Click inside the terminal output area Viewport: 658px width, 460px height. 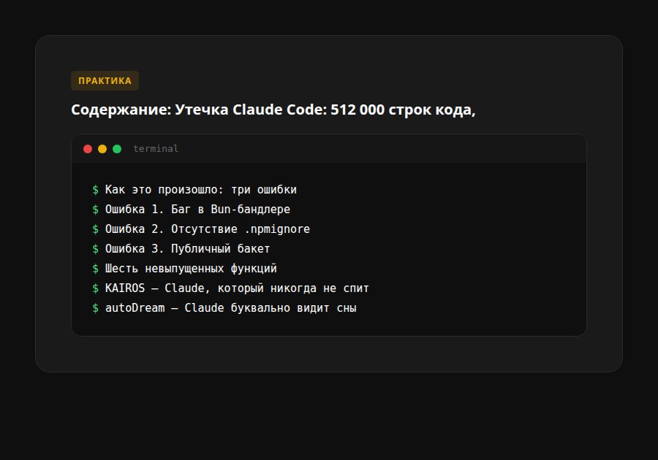click(x=329, y=248)
